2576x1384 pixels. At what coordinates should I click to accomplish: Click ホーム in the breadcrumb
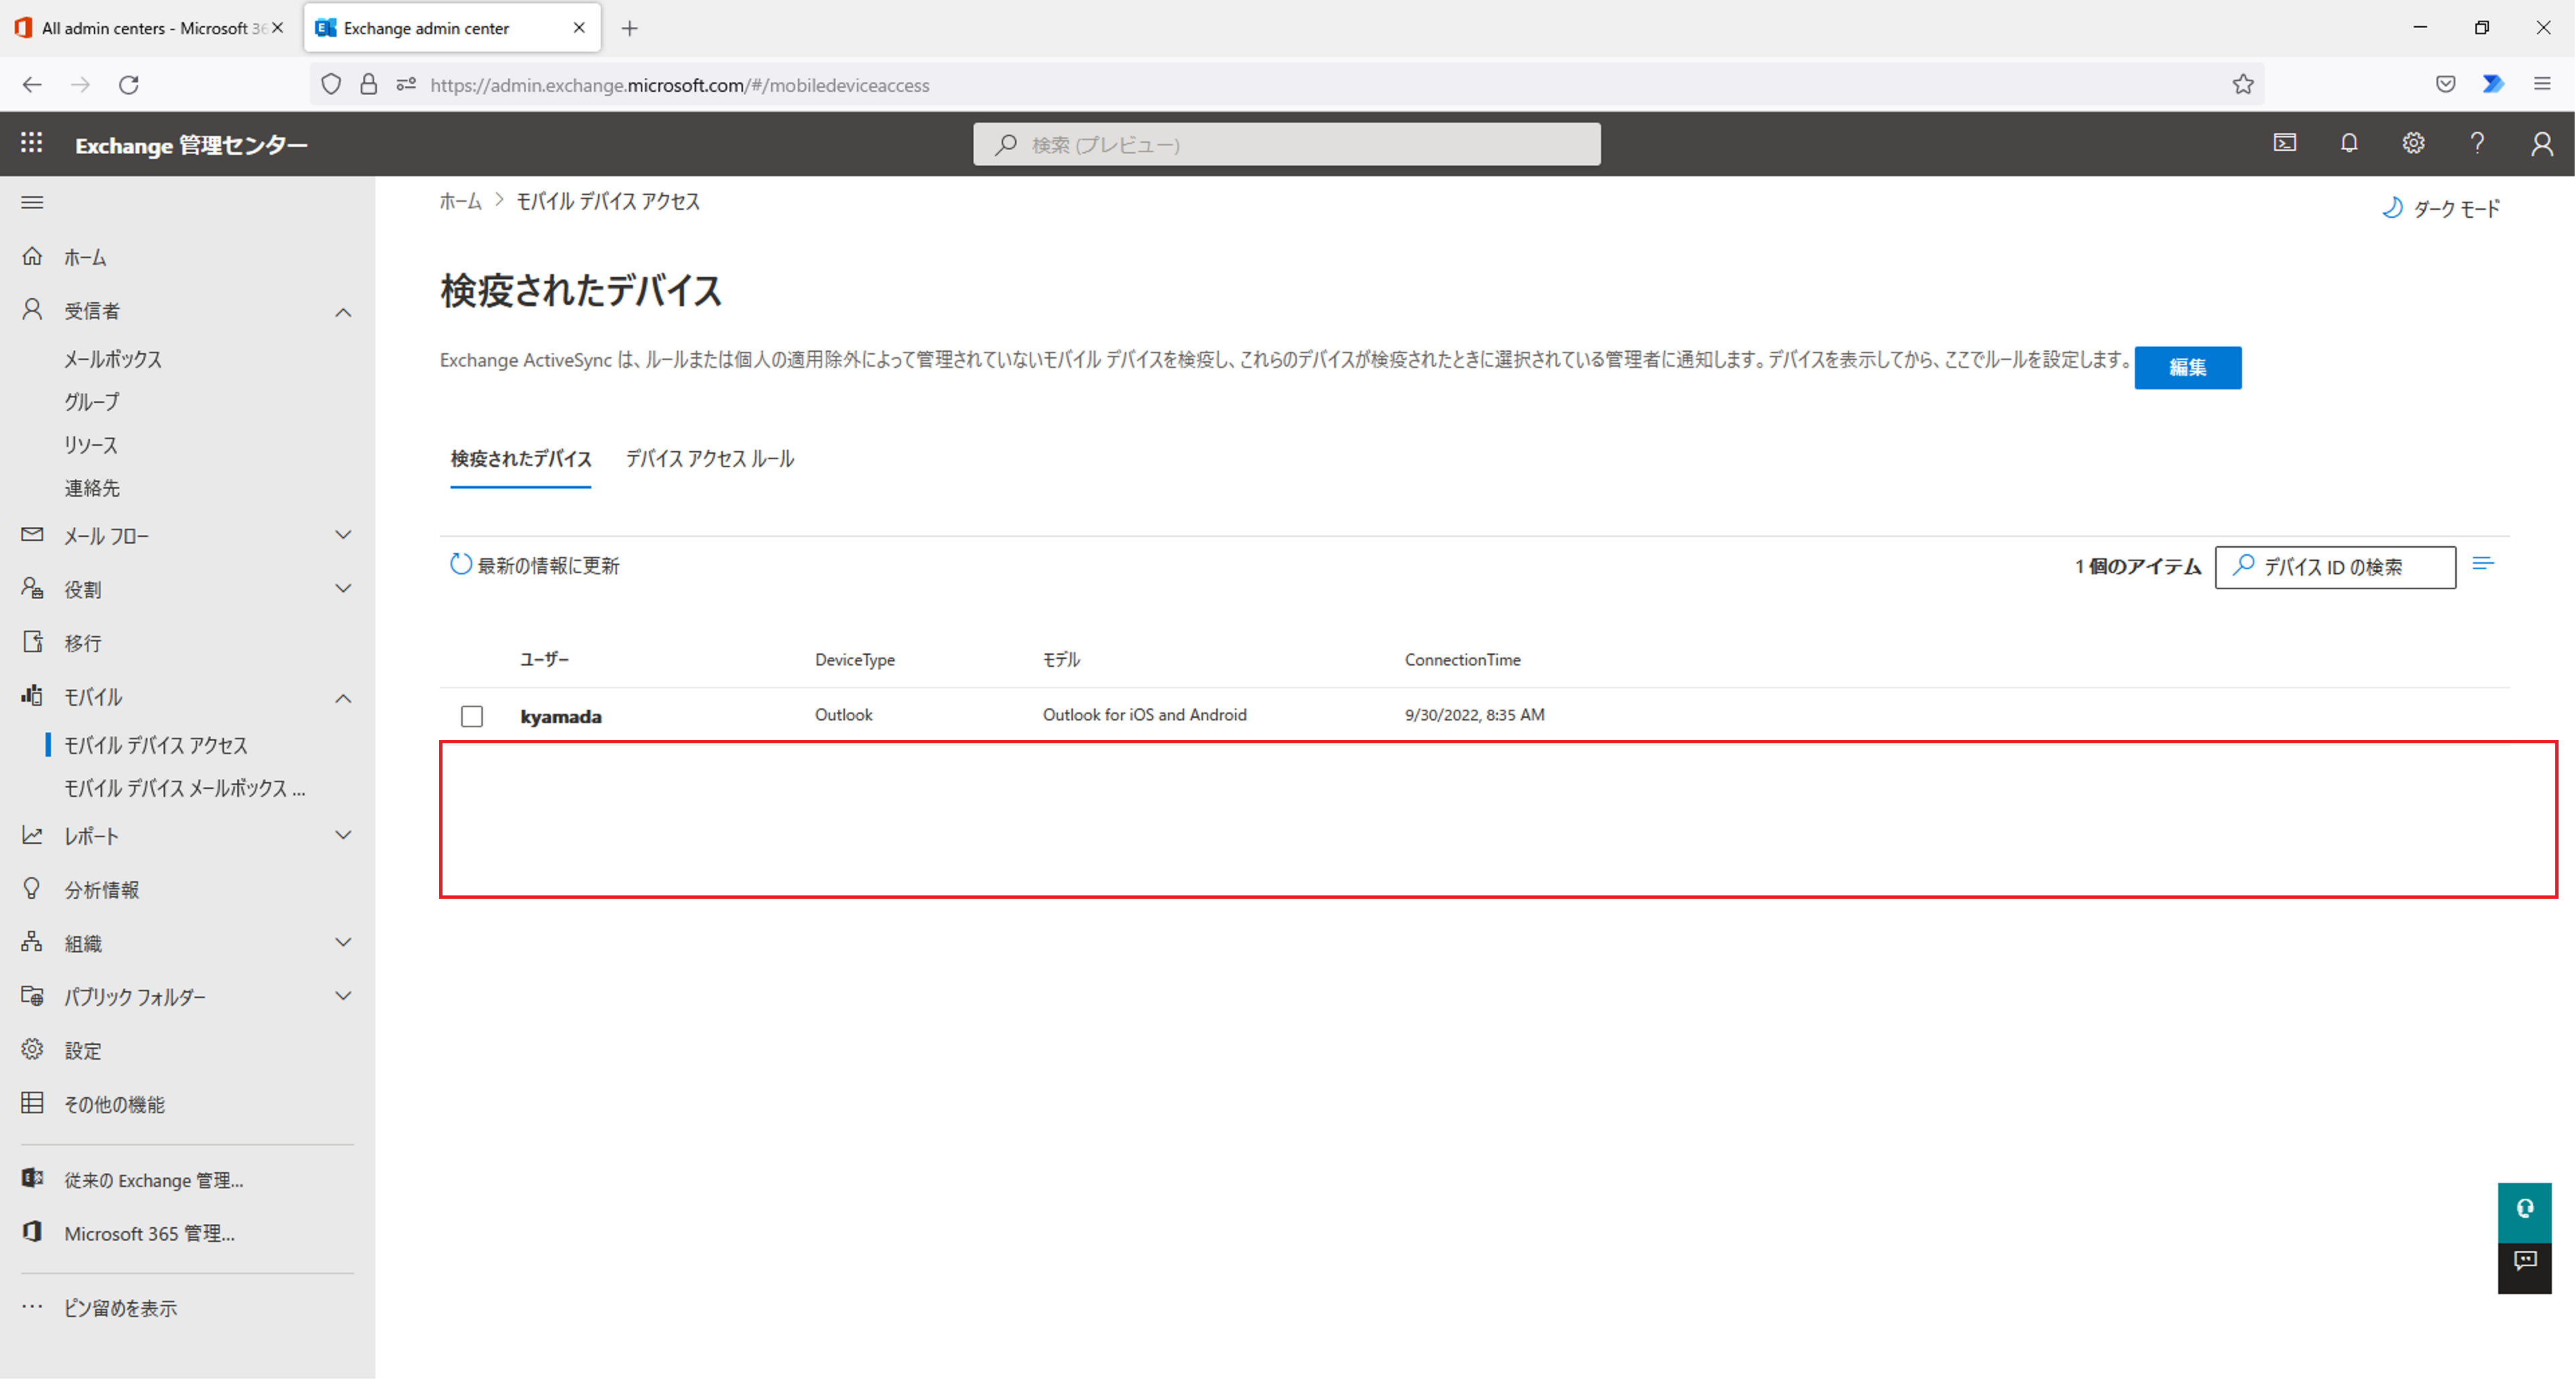tap(461, 201)
